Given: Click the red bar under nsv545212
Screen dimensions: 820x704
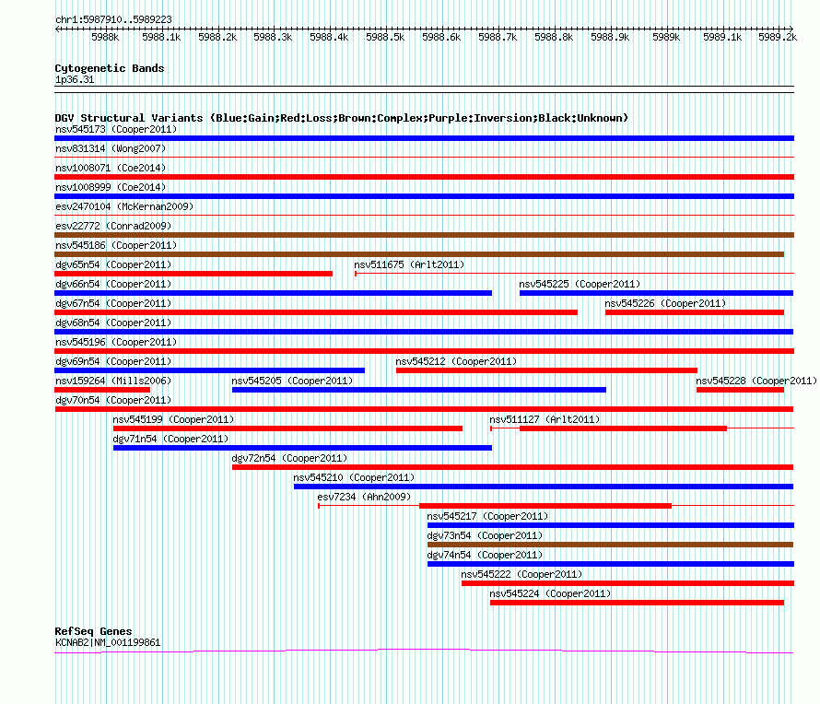Looking at the screenshot, I should [546, 370].
